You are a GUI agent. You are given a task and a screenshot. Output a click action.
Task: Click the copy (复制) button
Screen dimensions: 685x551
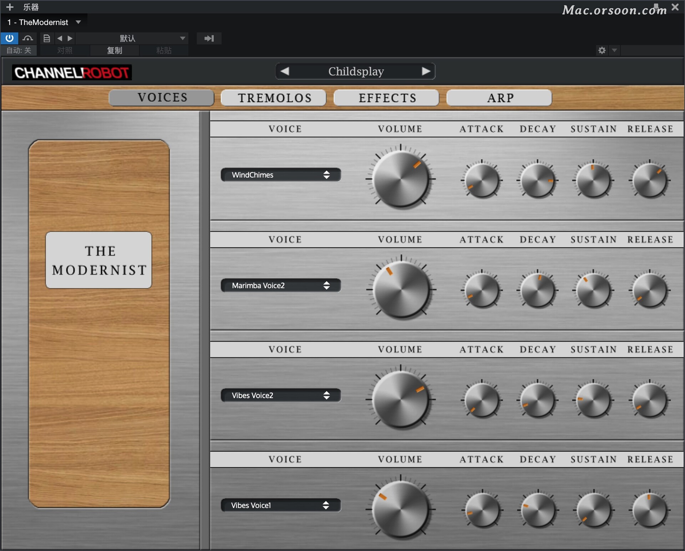[115, 50]
